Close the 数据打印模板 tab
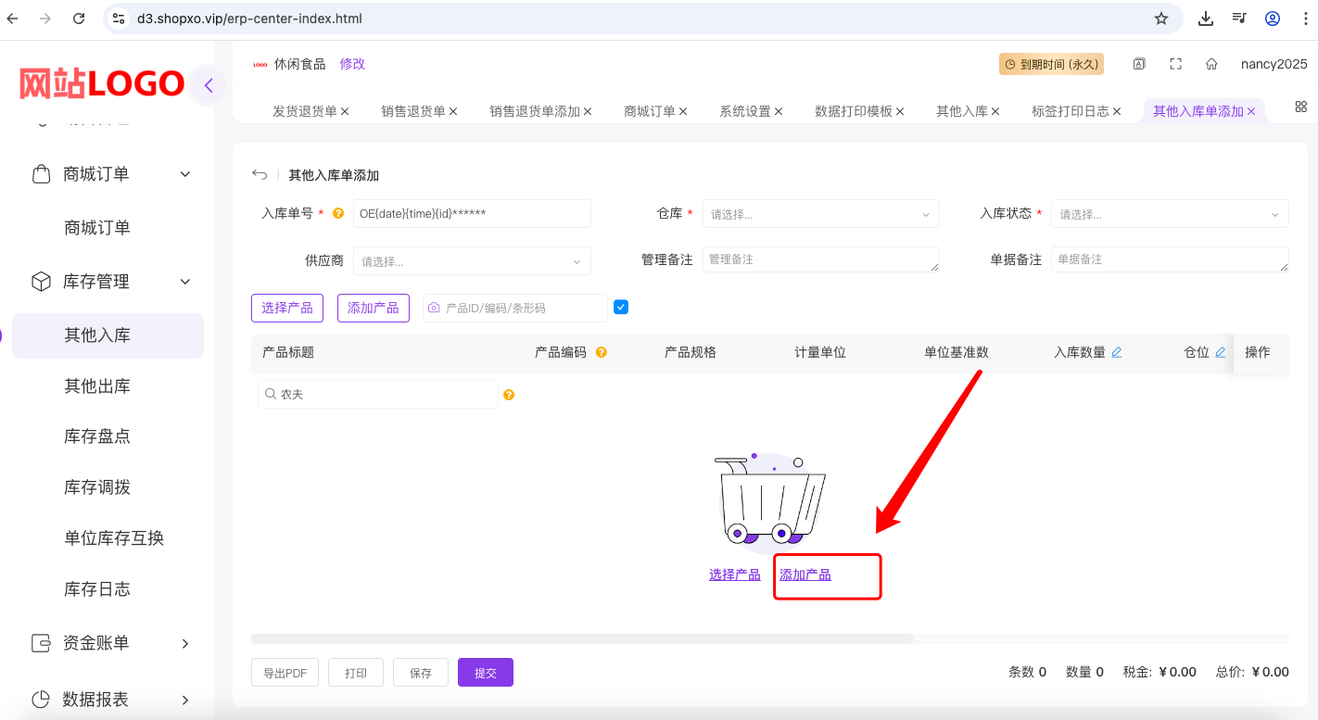This screenshot has width=1318, height=720. click(900, 111)
